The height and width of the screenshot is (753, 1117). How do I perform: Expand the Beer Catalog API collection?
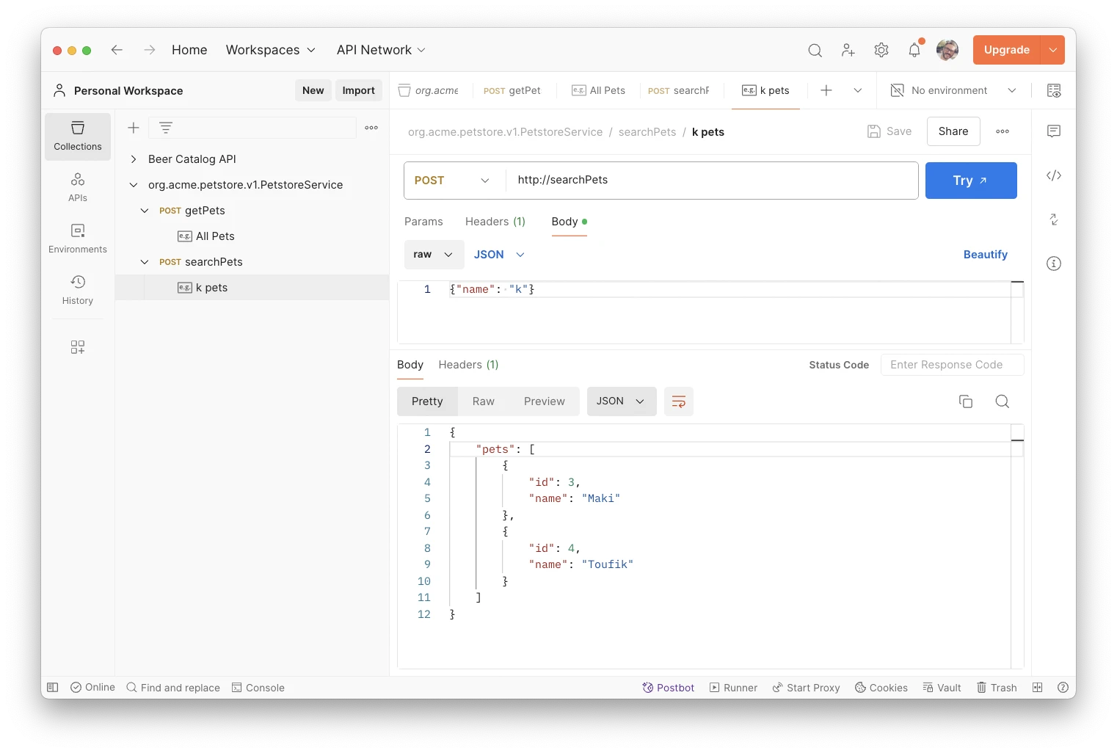(x=134, y=159)
